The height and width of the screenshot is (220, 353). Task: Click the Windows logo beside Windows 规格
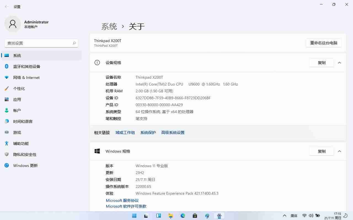pos(97,151)
